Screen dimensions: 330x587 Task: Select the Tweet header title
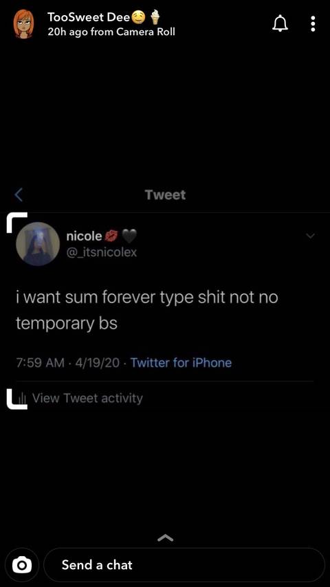[x=165, y=195]
